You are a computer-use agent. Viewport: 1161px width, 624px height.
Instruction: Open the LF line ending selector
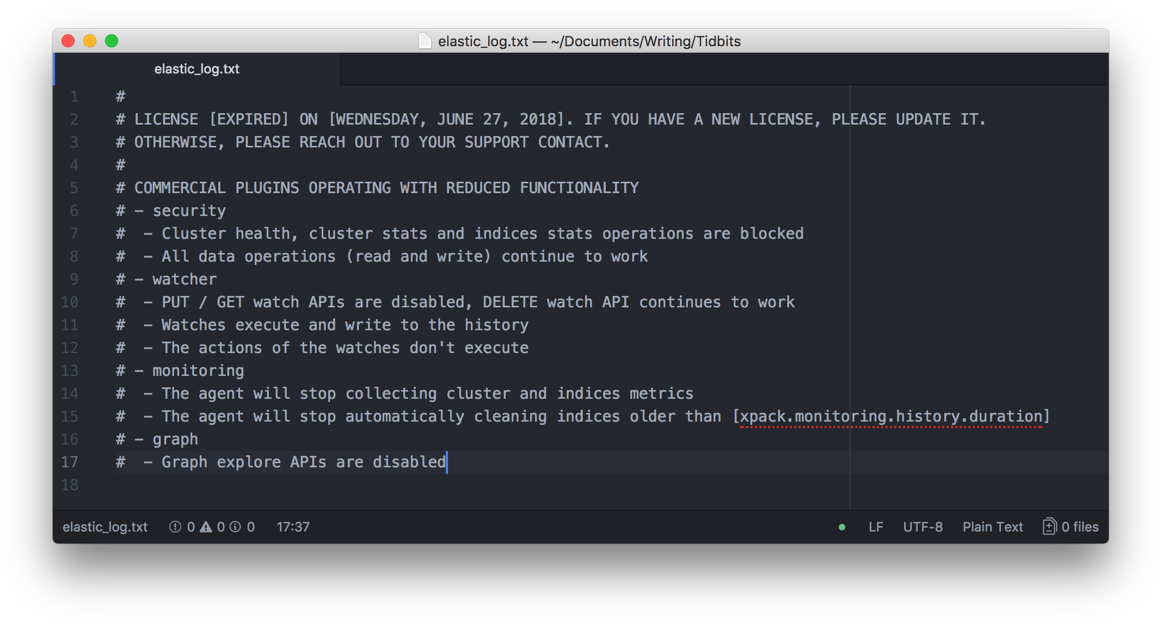pyautogui.click(x=875, y=527)
